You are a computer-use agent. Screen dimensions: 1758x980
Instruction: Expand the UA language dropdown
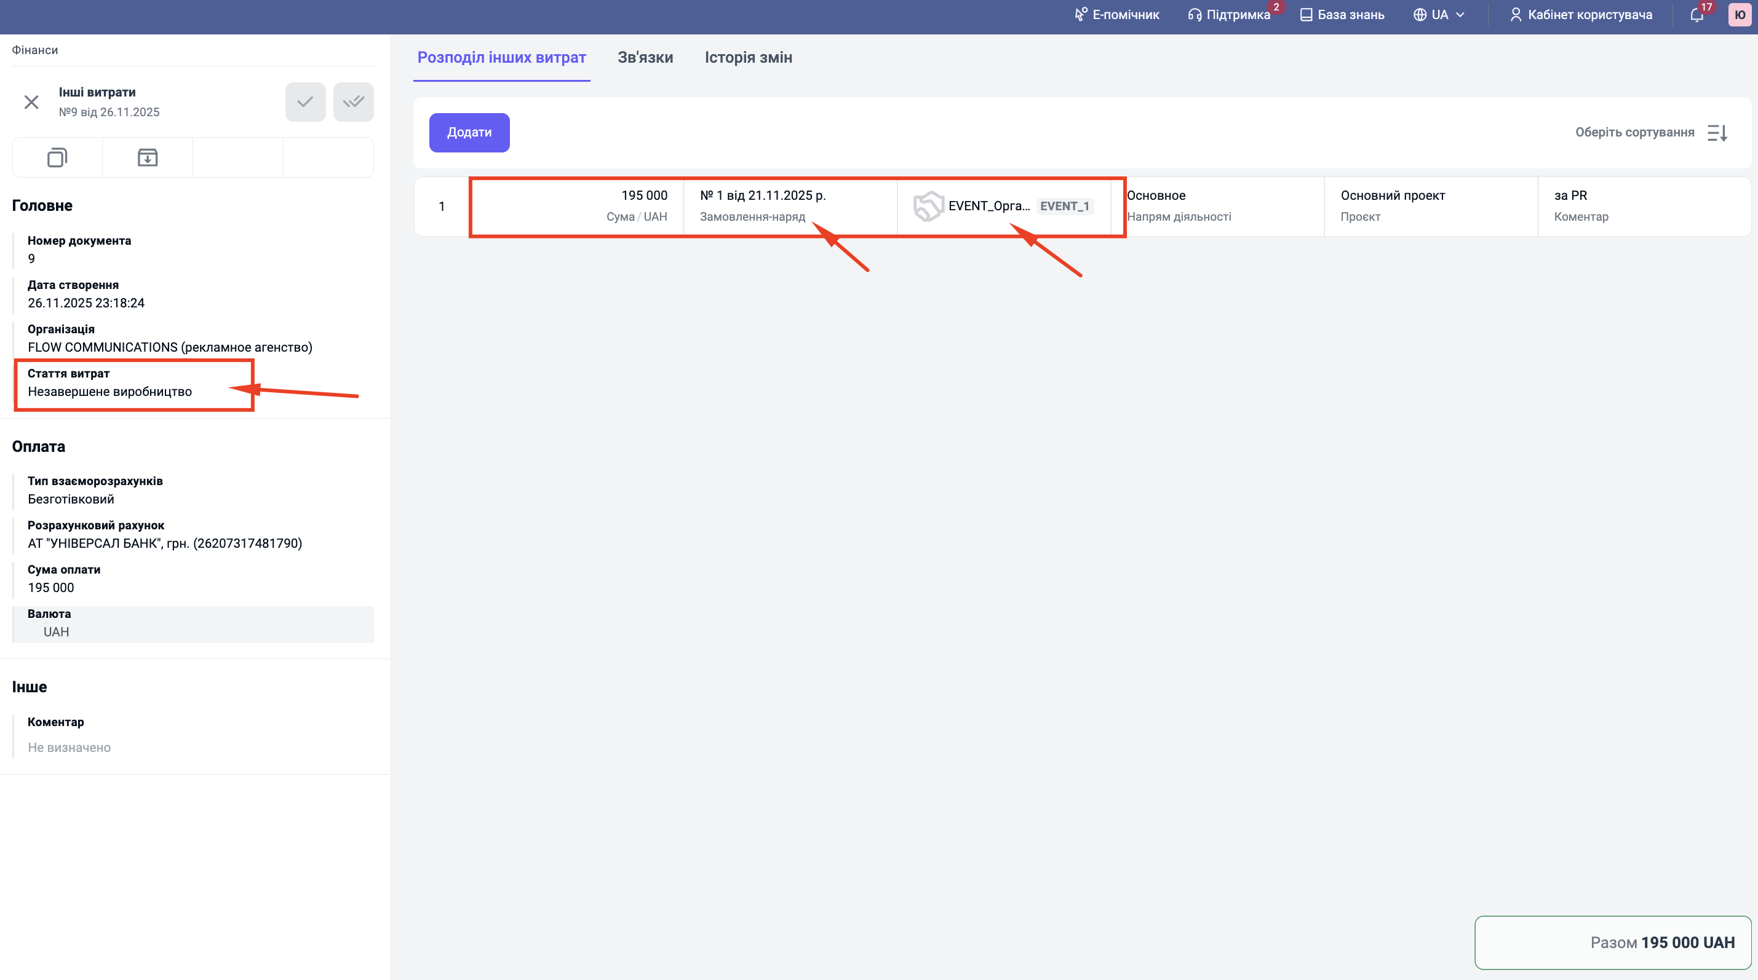coord(1439,15)
